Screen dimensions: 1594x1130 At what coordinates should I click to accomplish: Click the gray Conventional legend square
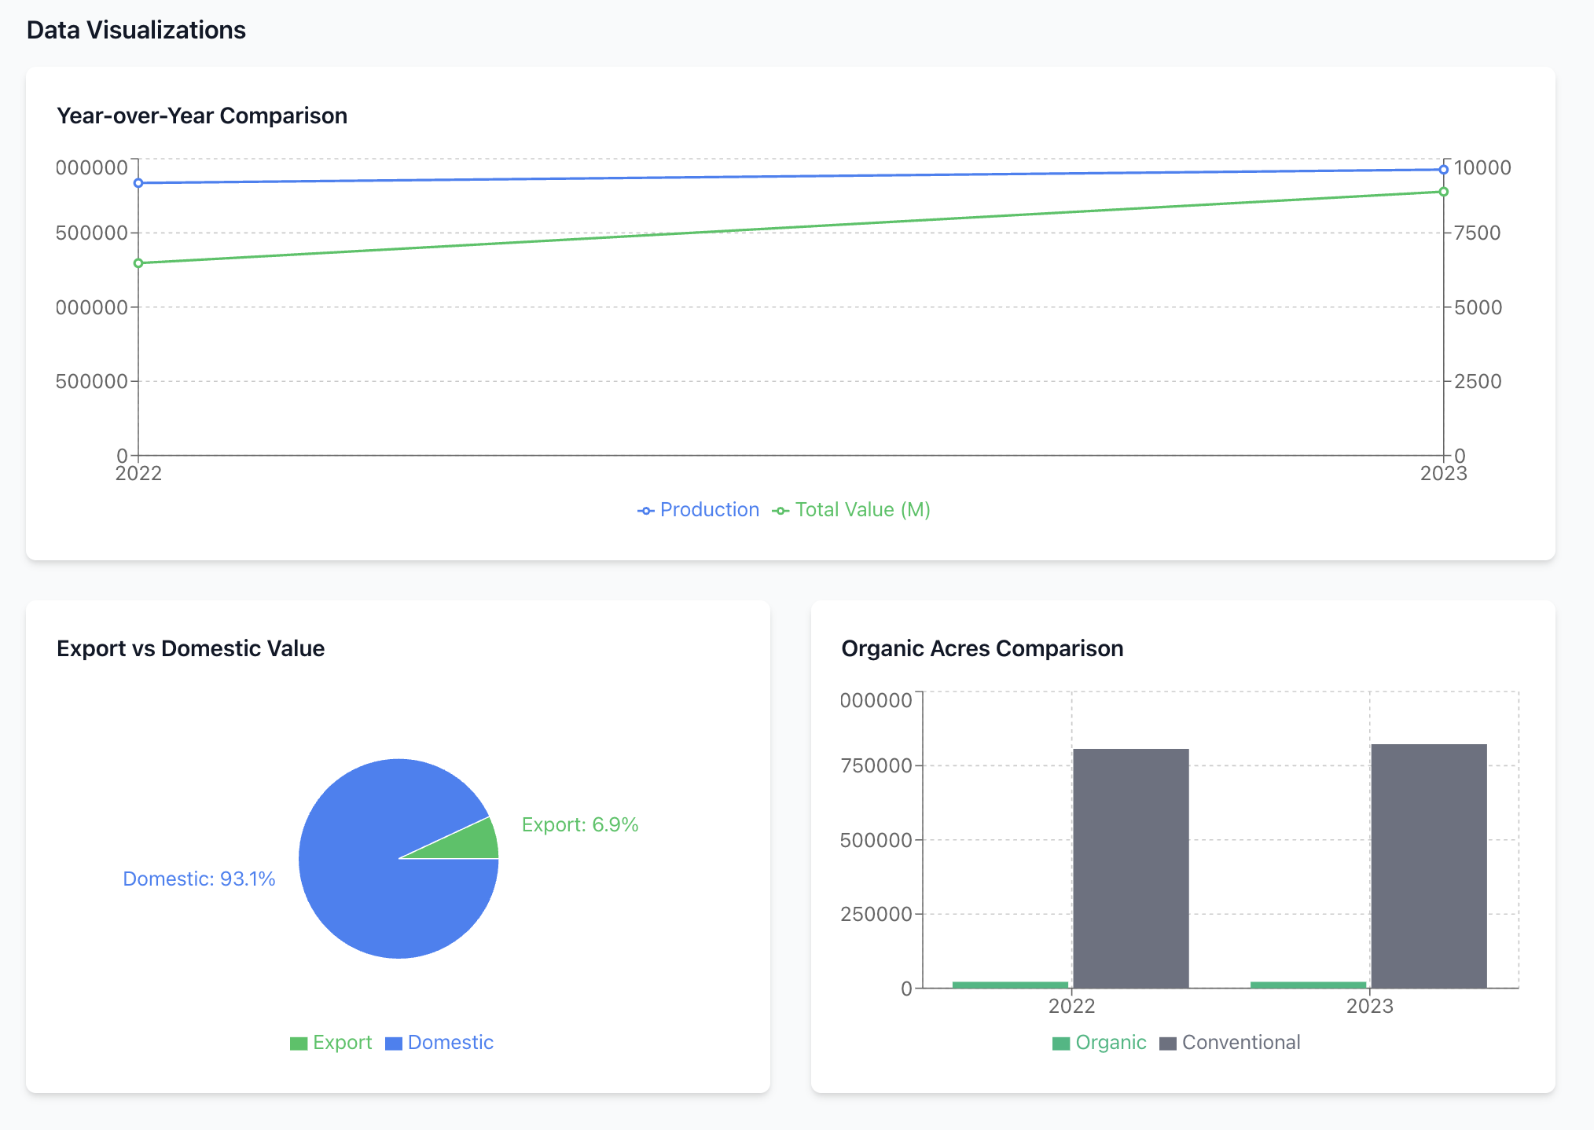pyautogui.click(x=1168, y=1044)
